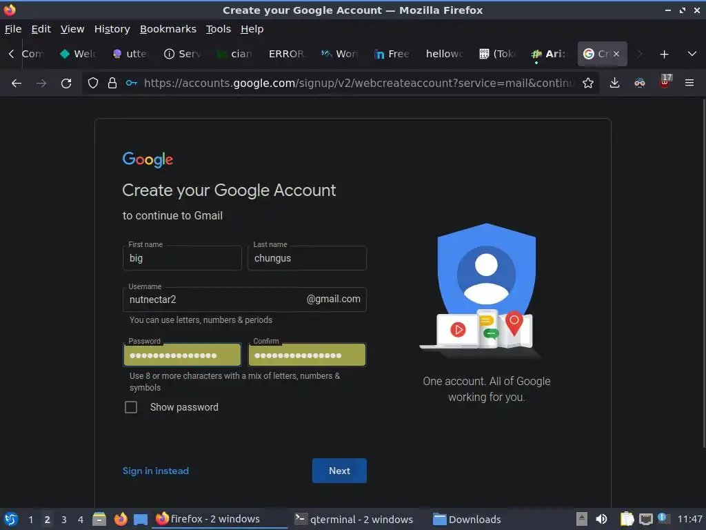Open the volume control in the tray
Screen dimensions: 706x530
[601, 519]
